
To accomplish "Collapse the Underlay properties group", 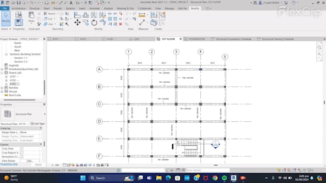I will pyautogui.click(x=41, y=128).
